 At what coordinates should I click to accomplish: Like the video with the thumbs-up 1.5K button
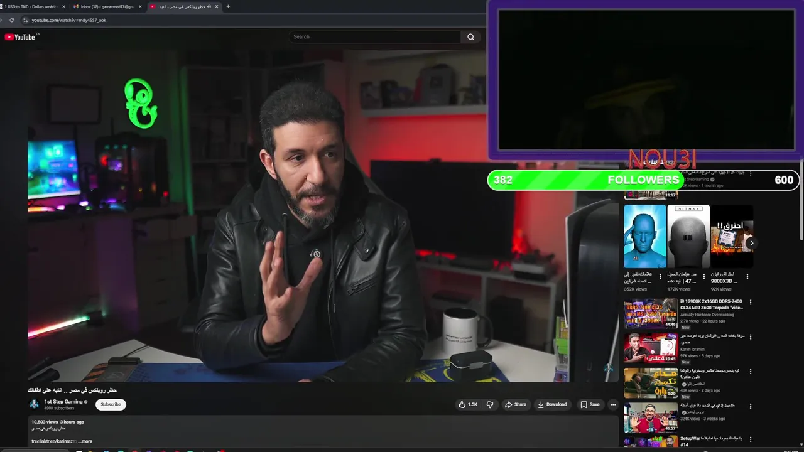[468, 404]
